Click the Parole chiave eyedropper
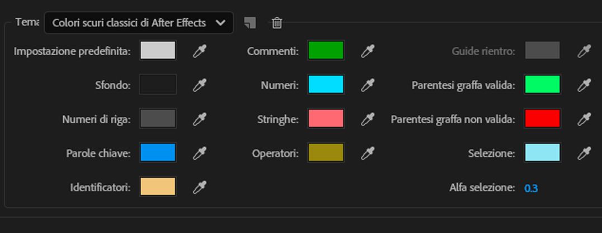This screenshot has width=602, height=233. tap(200, 153)
